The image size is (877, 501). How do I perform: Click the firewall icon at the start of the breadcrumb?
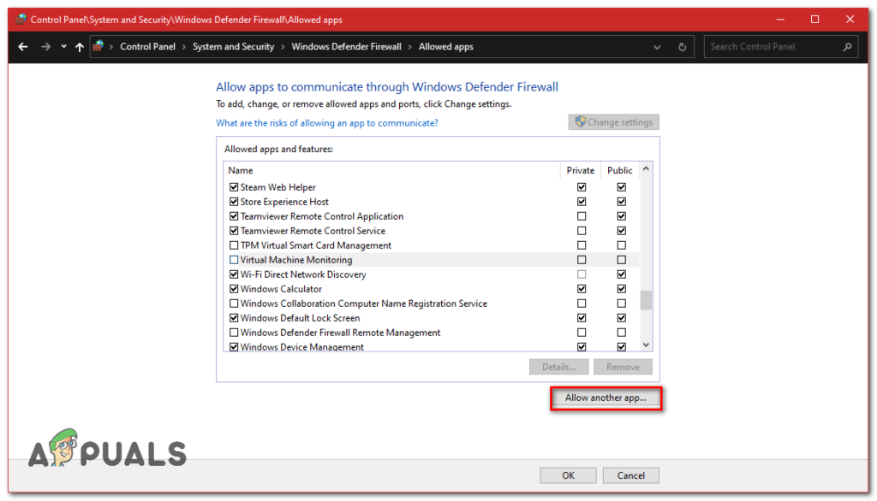98,46
